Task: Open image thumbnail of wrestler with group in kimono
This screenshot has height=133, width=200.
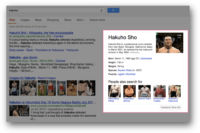Action: [x=28, y=88]
